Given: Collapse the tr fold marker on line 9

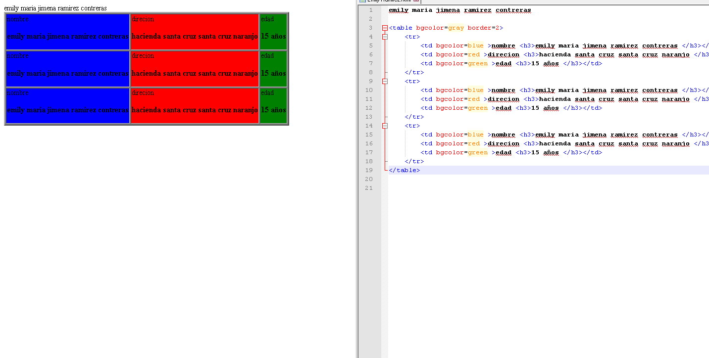Looking at the screenshot, I should tap(385, 82).
